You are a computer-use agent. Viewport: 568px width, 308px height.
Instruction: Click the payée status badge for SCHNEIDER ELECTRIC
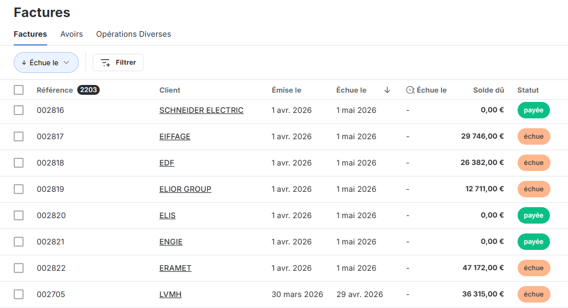click(x=533, y=110)
